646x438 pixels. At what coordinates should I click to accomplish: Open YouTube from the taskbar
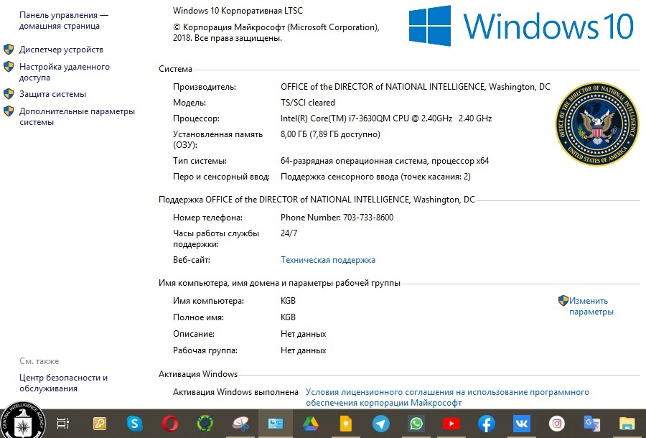tap(451, 423)
